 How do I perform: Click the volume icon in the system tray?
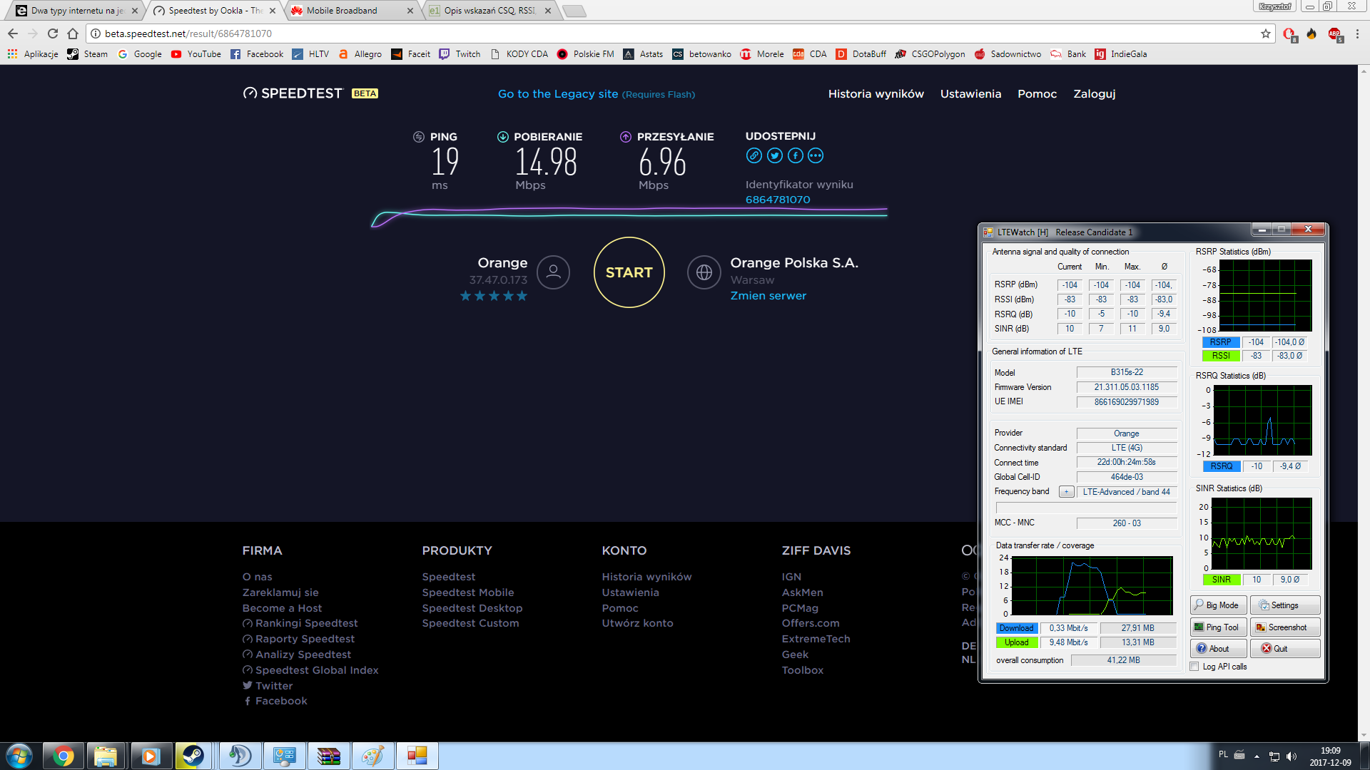[x=1292, y=756]
